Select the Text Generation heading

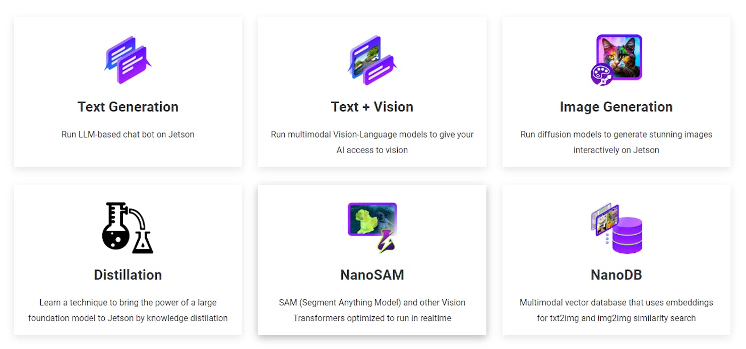(x=128, y=107)
